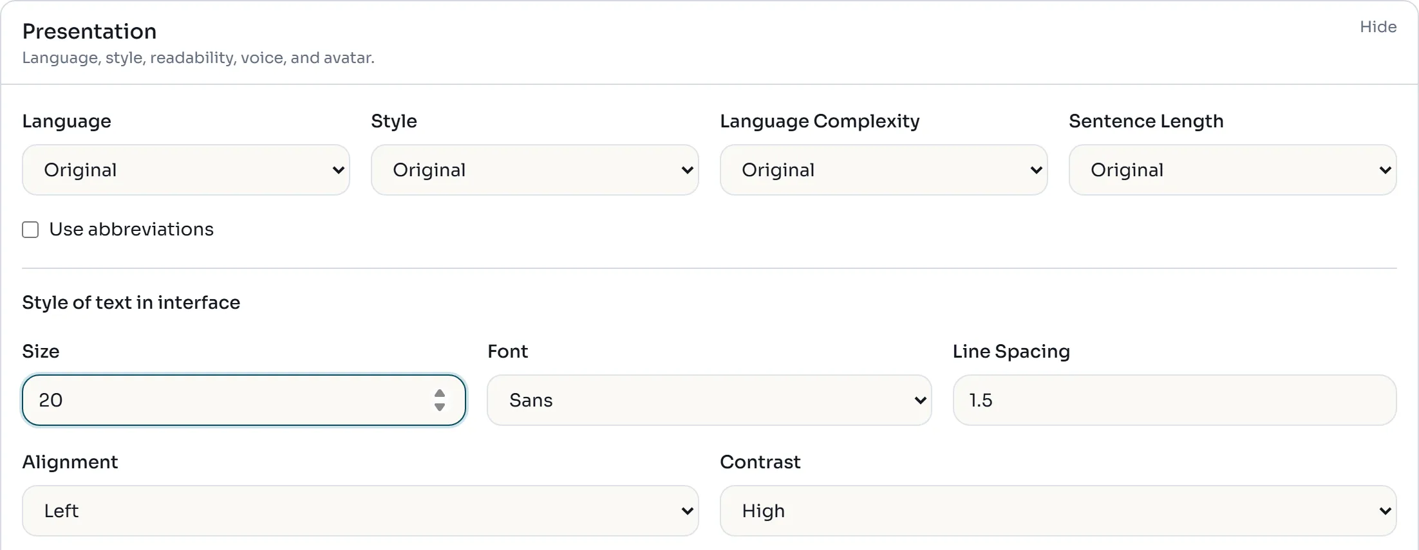
Task: Click the Contrast label
Action: (760, 462)
